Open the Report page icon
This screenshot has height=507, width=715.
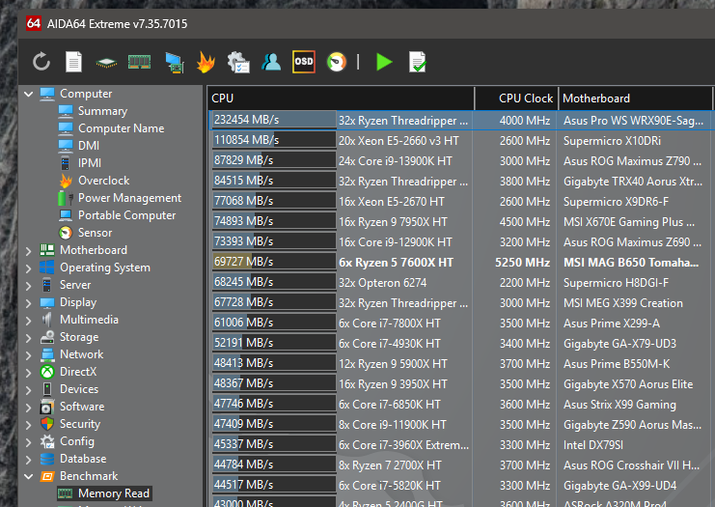tap(74, 62)
